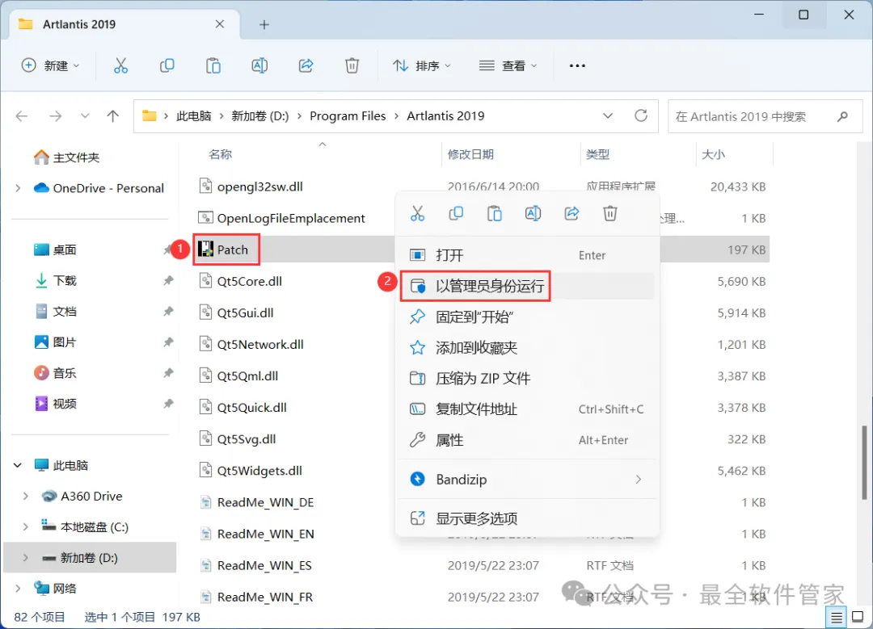This screenshot has width=873, height=629.
Task: Click 新加卷 (D:) in the address breadcrumb
Action: tap(260, 115)
